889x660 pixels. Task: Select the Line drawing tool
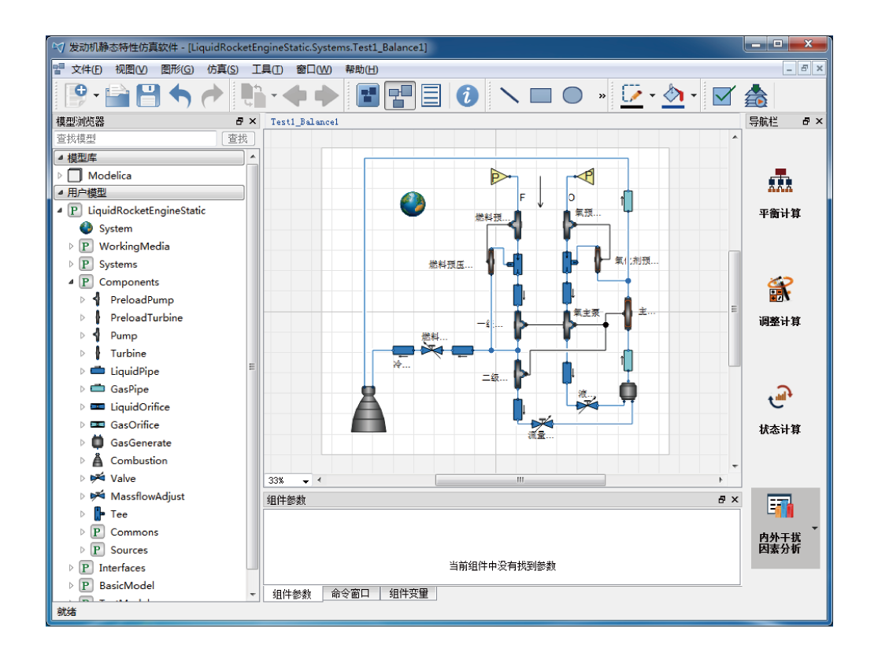[x=509, y=96]
